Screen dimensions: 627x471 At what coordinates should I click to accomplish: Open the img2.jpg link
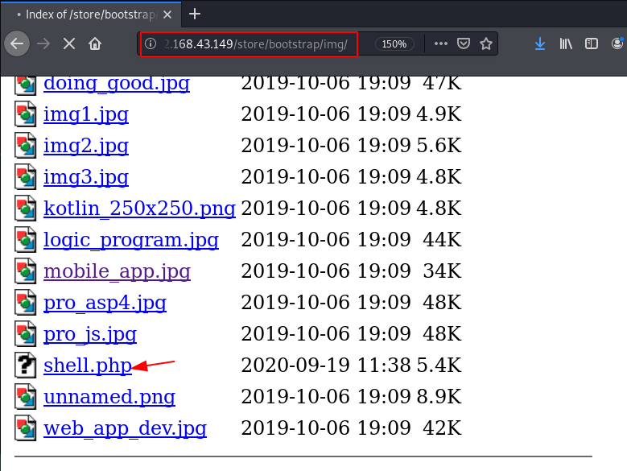point(86,146)
